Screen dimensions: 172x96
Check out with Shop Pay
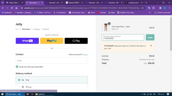[27, 41]
